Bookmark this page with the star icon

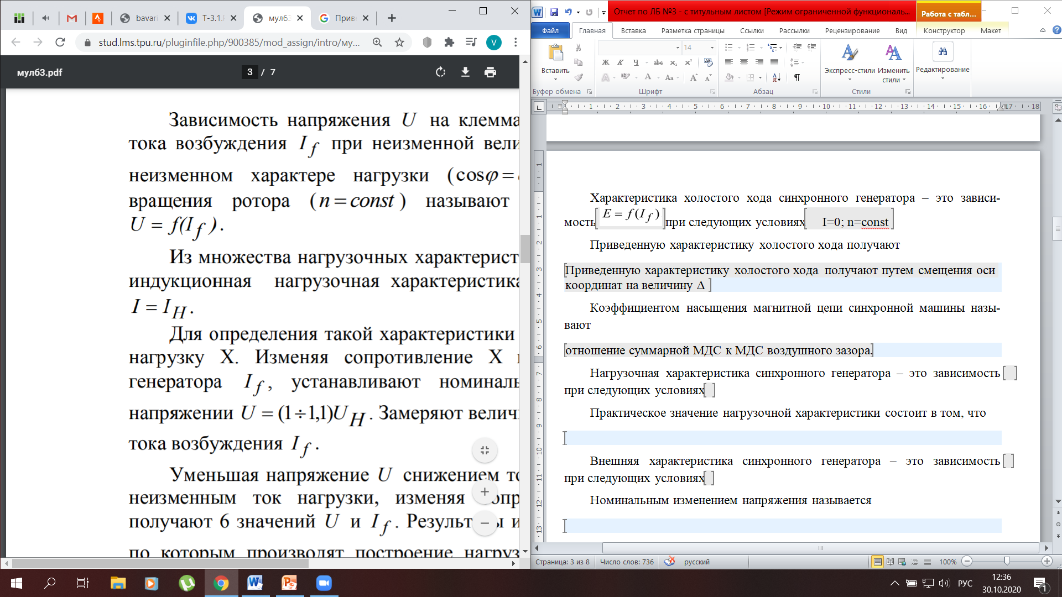click(399, 43)
